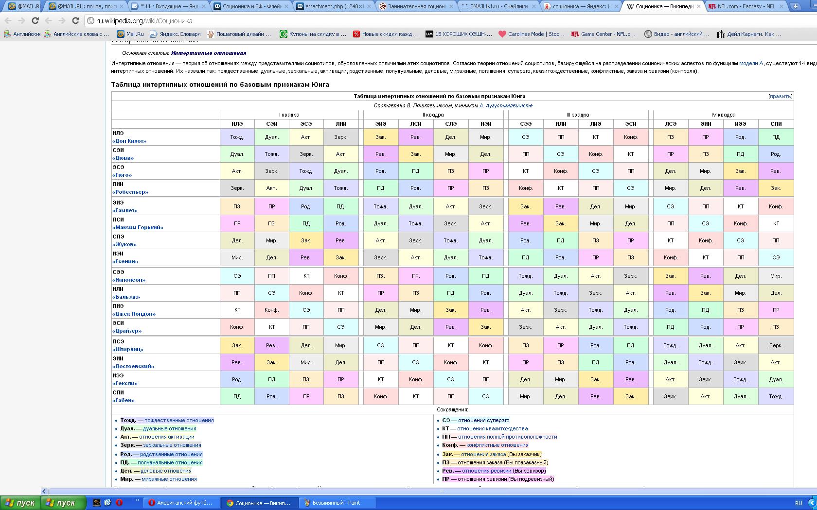Open the «Дон Кихот» type link
Viewport: 817px width, 510px height.
click(129, 141)
